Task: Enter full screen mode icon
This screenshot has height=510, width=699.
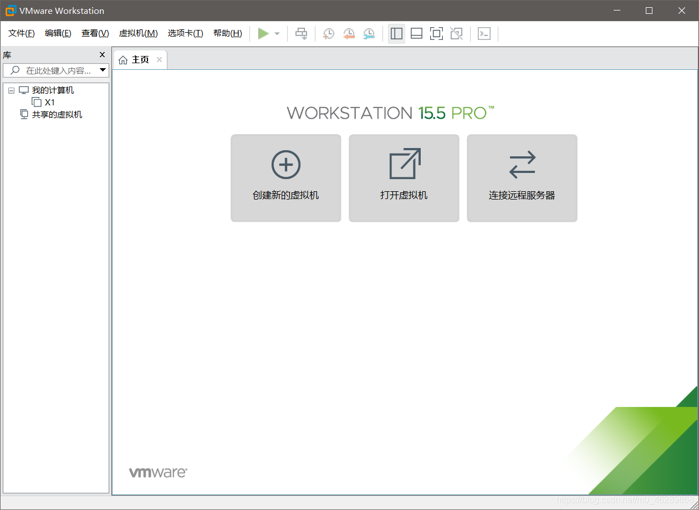Action: [x=436, y=34]
